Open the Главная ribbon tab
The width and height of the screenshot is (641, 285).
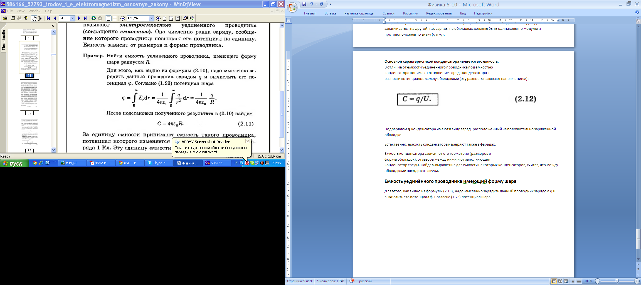[x=310, y=13]
